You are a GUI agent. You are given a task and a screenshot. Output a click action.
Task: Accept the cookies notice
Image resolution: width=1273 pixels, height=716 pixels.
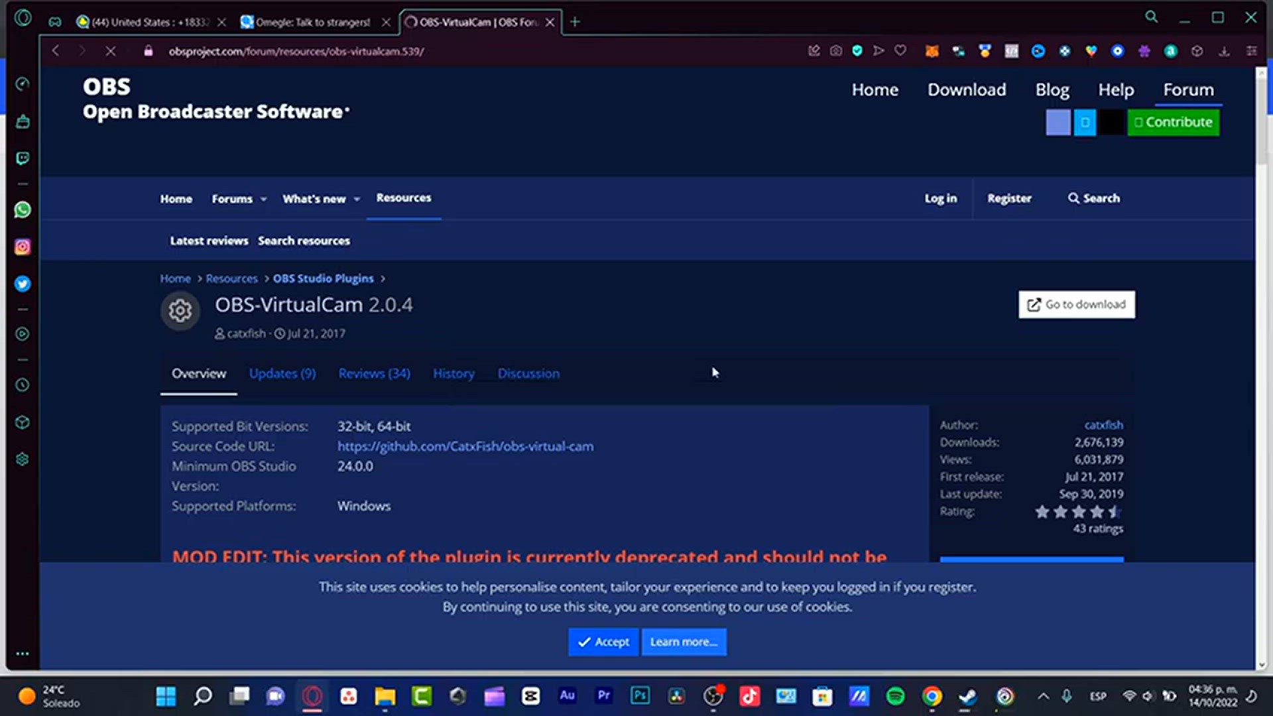tap(603, 642)
